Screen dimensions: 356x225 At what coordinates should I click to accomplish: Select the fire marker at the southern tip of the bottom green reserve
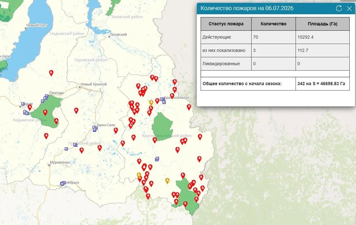coord(185,204)
